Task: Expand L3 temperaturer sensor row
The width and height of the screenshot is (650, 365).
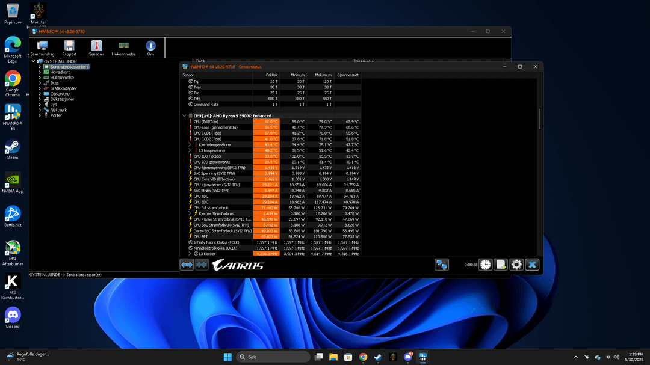Action: (190, 150)
